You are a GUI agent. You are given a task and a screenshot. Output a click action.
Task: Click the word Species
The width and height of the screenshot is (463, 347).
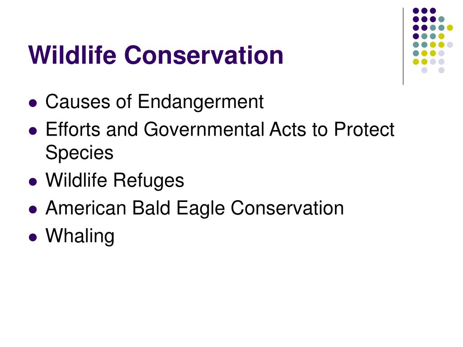[x=80, y=153]
